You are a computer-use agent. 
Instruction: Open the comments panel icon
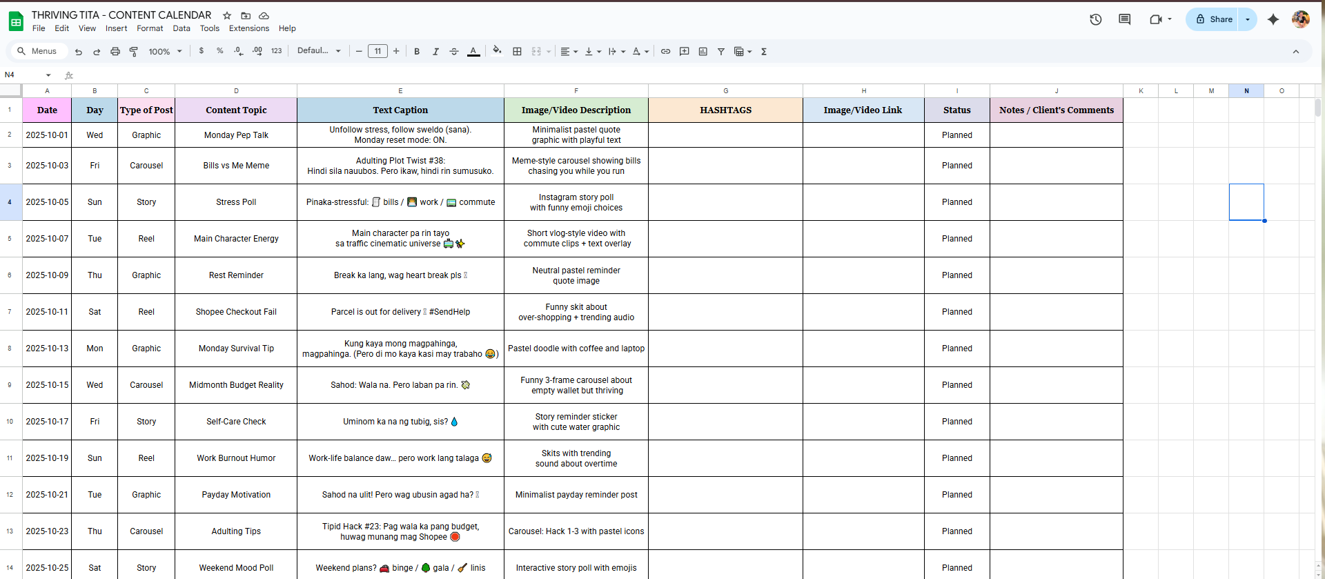(x=1124, y=19)
